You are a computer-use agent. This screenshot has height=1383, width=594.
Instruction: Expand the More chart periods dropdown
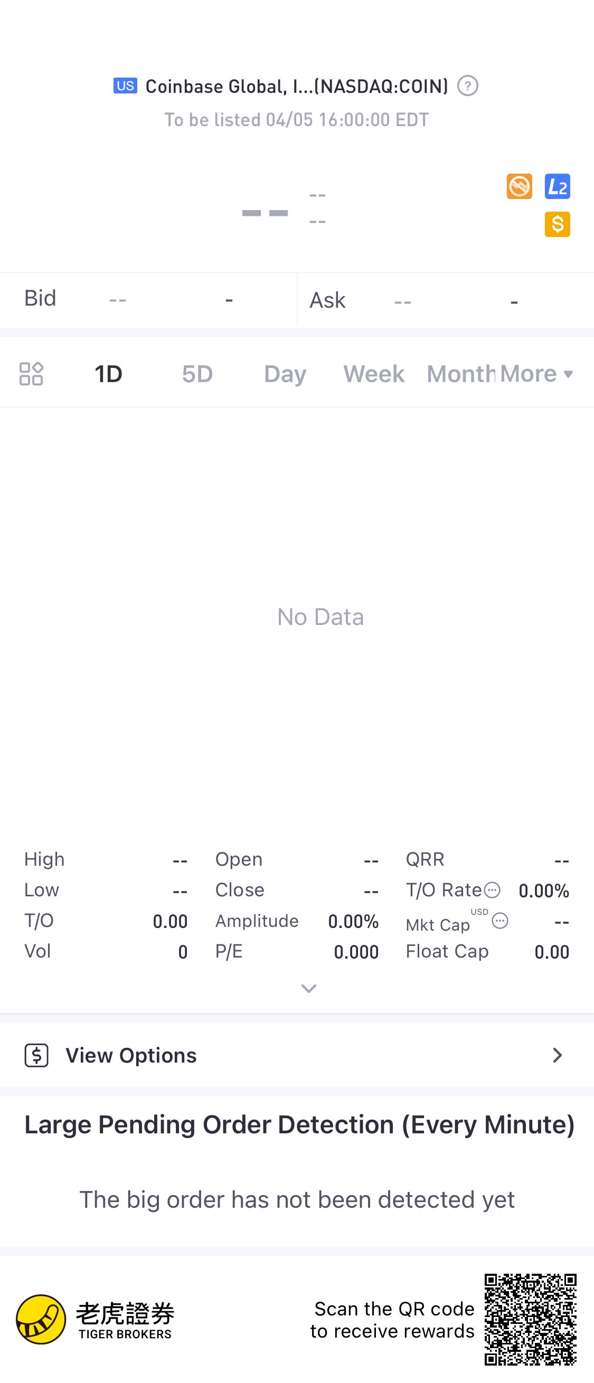click(x=536, y=374)
